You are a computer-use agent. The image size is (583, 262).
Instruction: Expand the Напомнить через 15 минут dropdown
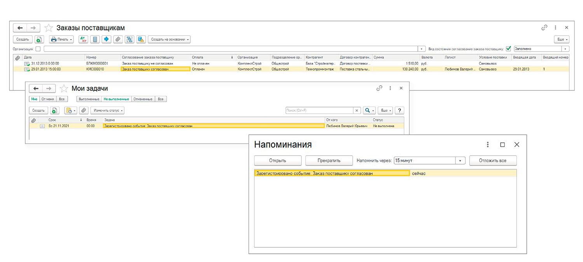[x=460, y=160]
